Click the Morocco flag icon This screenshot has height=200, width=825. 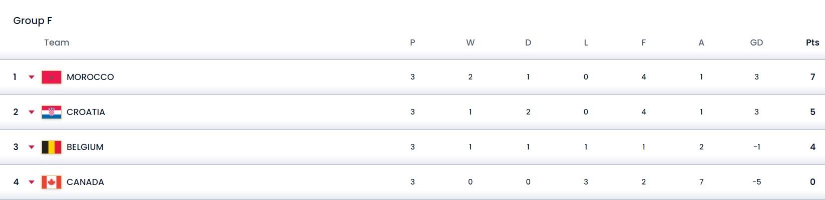tap(52, 77)
